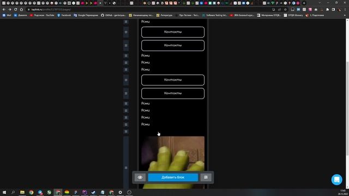Screen dimensions: 349x196
Task: Open the Про Тестинг bookmark
Action: coord(188,15)
